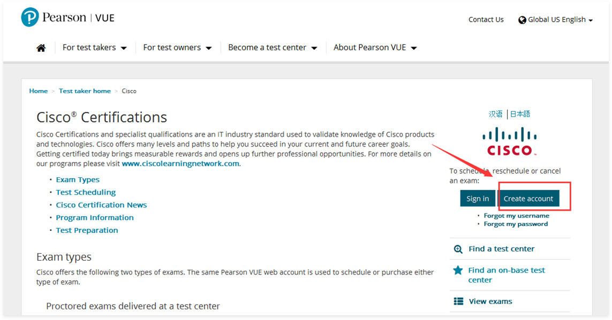Click the Pearson logo icon
The width and height of the screenshot is (612, 320).
[29, 18]
